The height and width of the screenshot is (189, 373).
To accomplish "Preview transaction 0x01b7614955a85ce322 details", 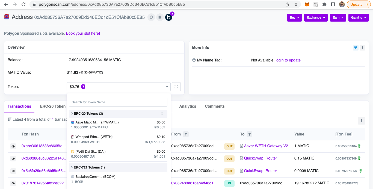I will coord(13,184).
